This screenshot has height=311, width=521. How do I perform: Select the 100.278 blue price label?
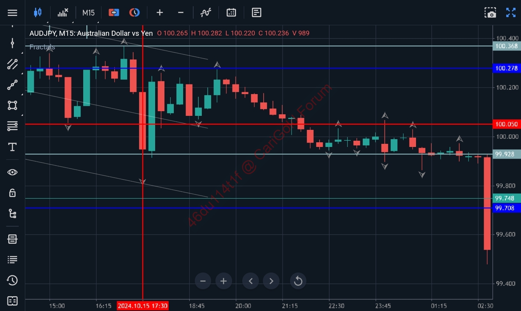507,68
